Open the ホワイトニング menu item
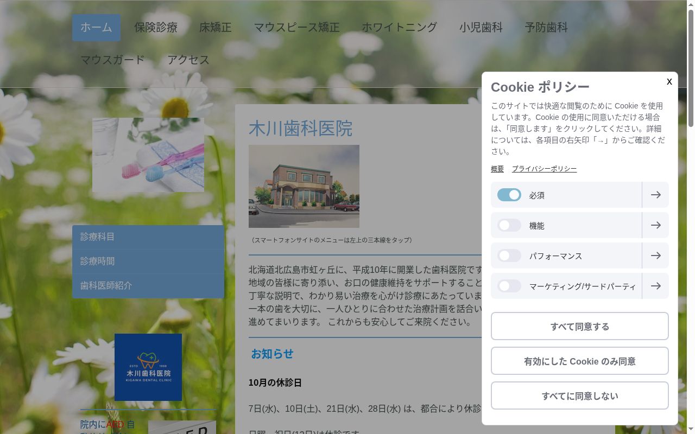 [x=400, y=28]
